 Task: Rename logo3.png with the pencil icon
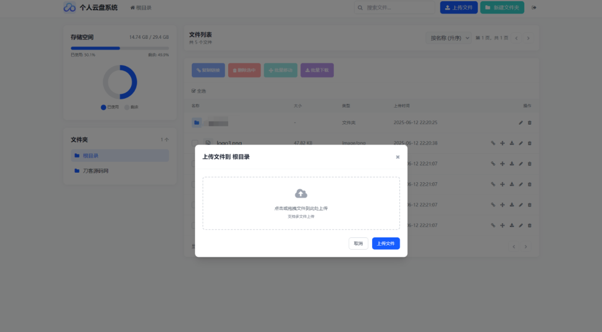[521, 143]
